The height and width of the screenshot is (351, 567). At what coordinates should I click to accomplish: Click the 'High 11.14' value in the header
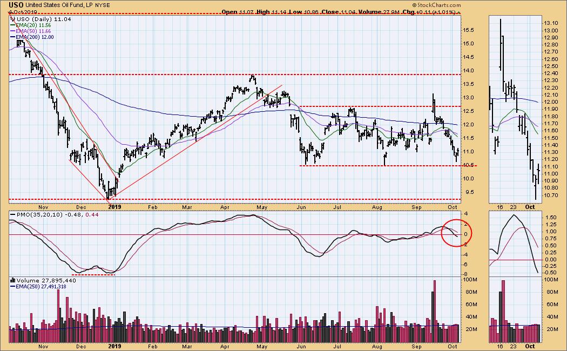271,12
